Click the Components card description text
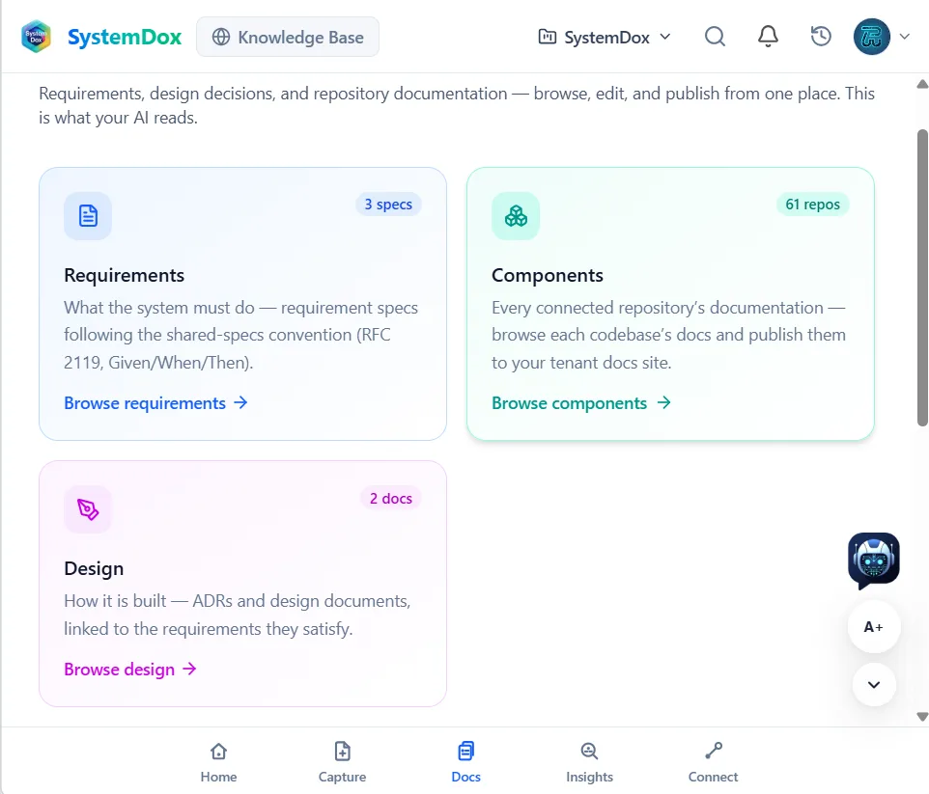 (x=669, y=335)
